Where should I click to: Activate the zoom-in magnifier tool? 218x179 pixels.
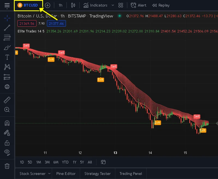(x=7, y=110)
